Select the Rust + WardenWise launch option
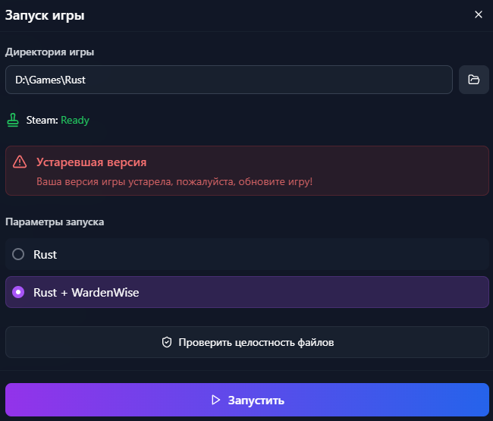The image size is (493, 421). click(x=247, y=292)
